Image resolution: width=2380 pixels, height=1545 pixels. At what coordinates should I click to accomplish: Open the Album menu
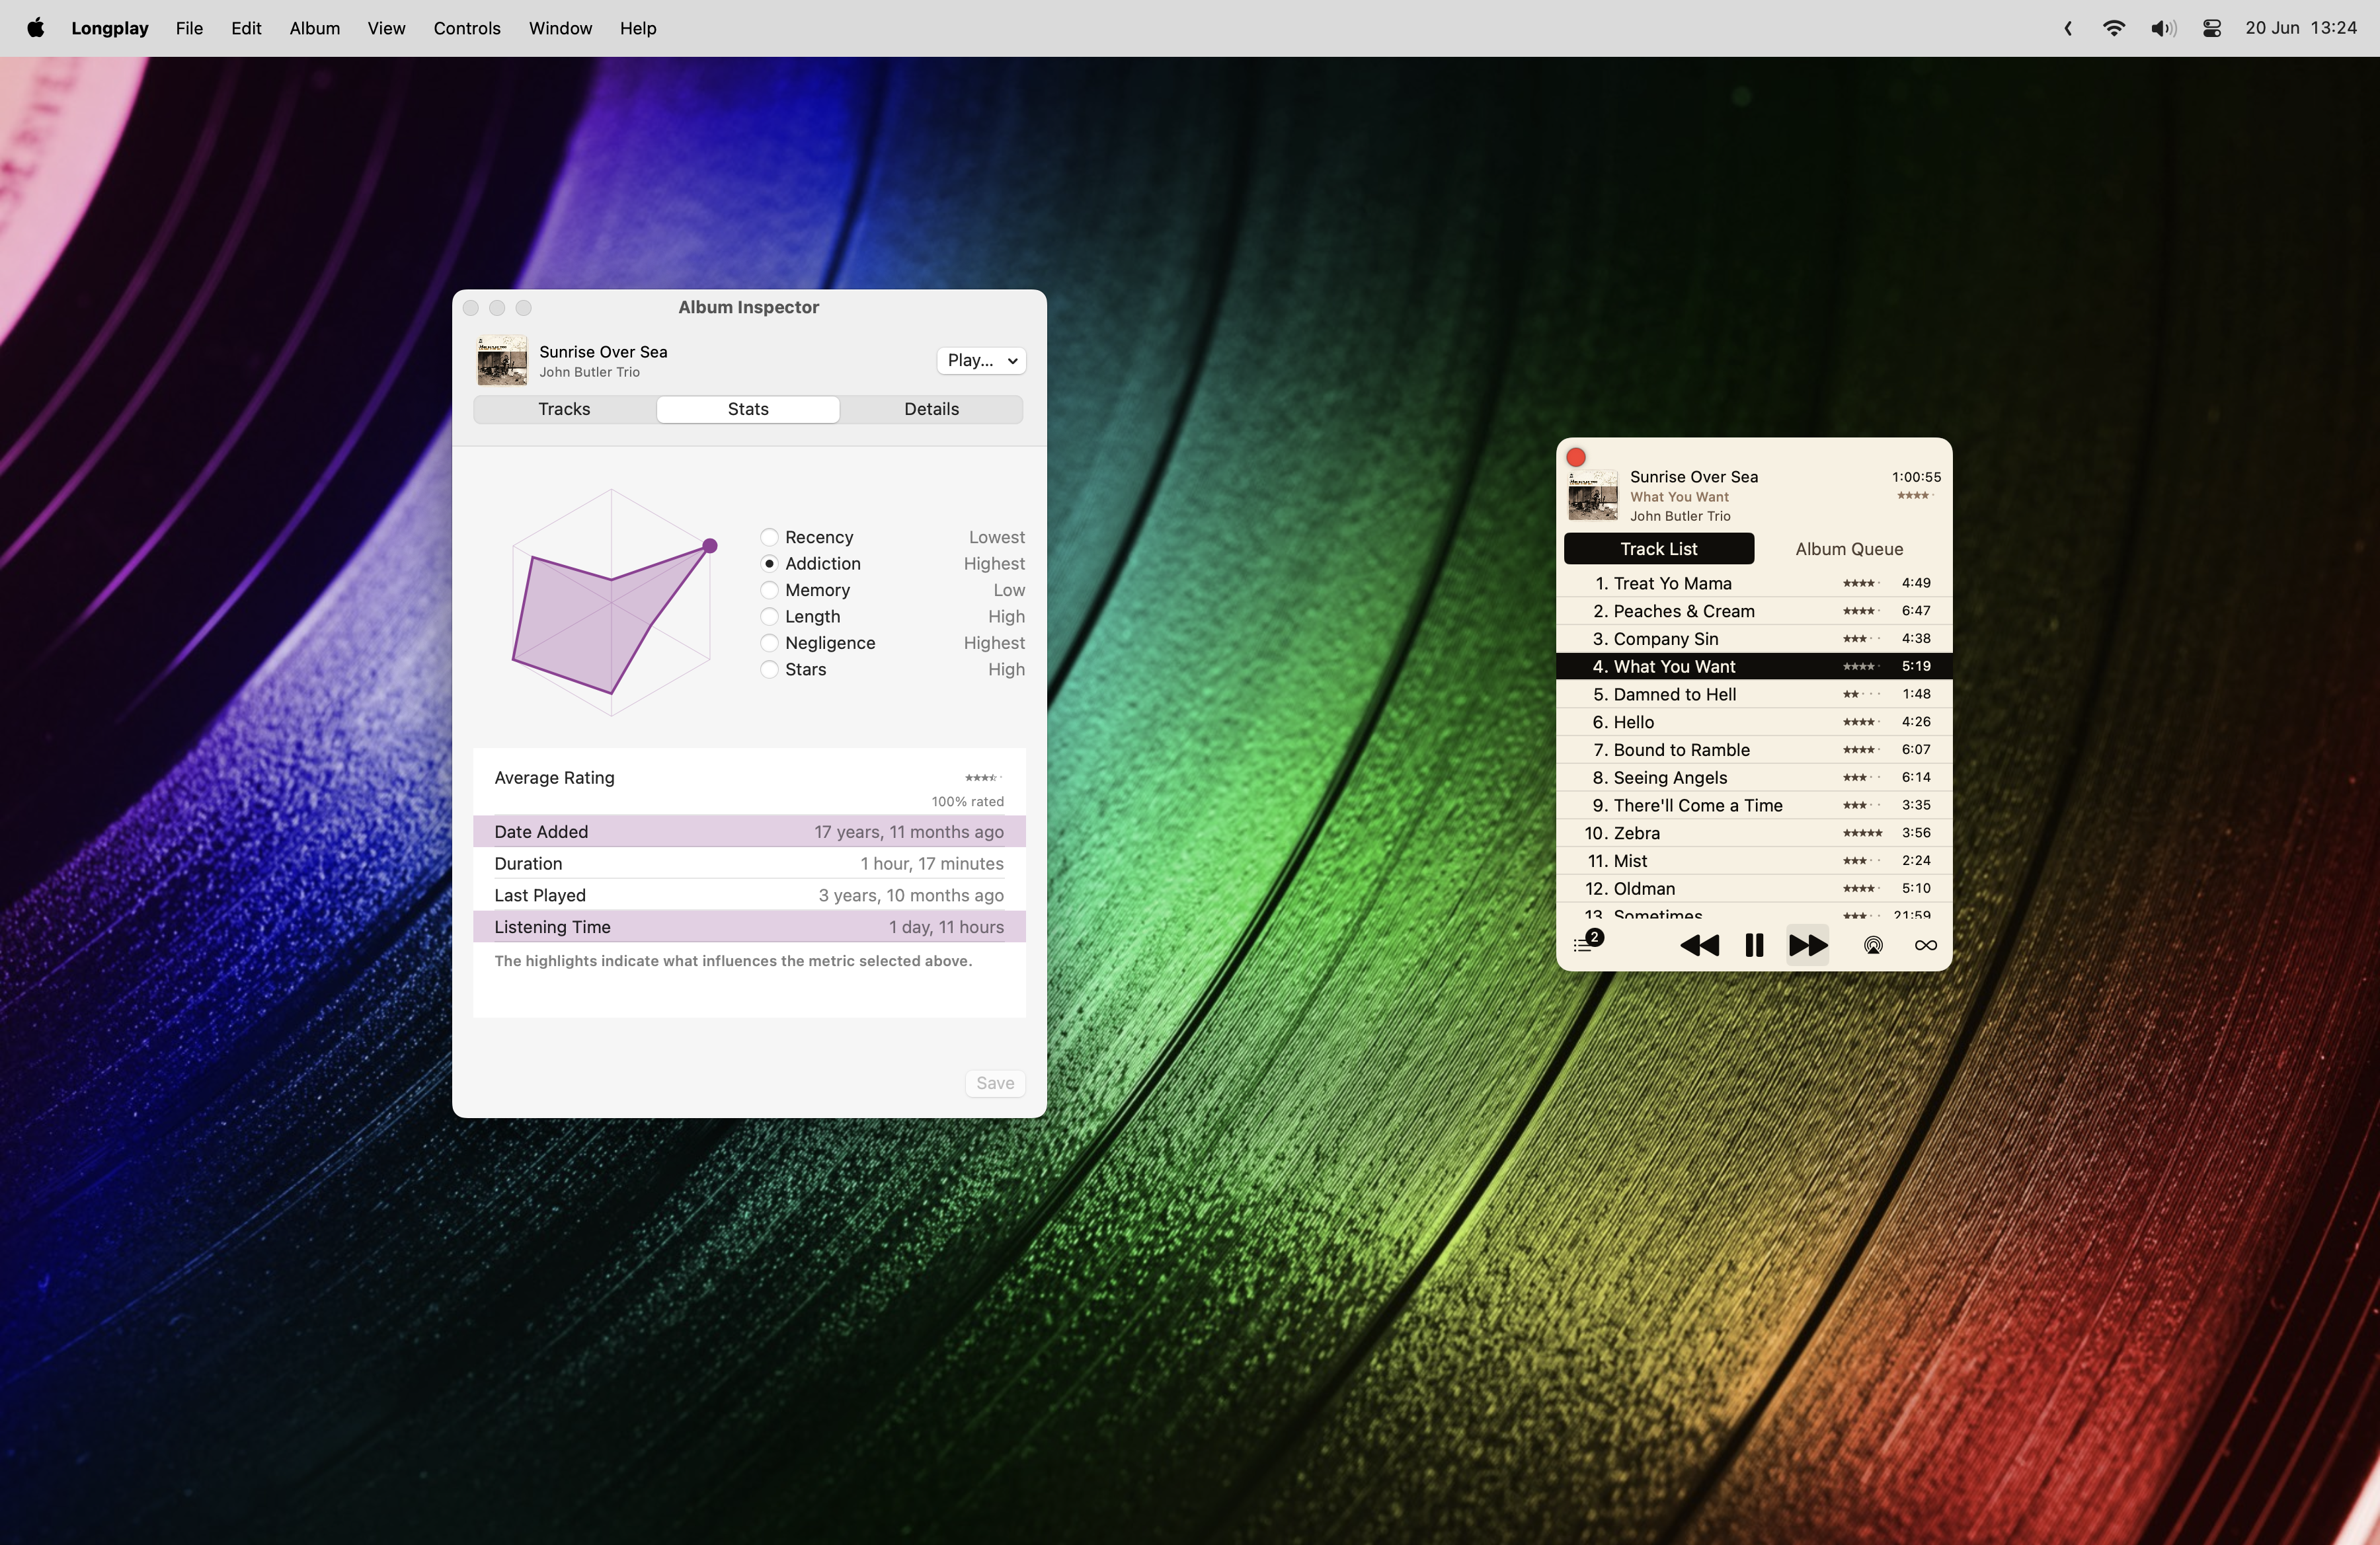tap(315, 28)
